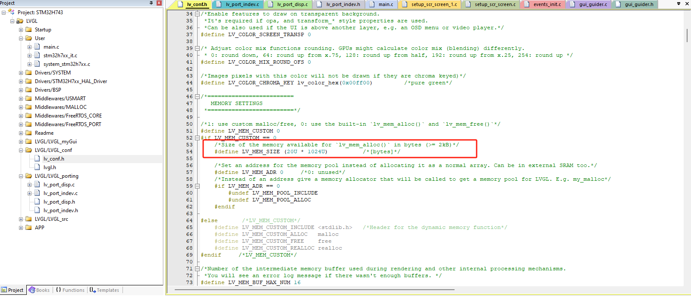
Task: Select the main.c file icon in tree
Action: click(37, 47)
